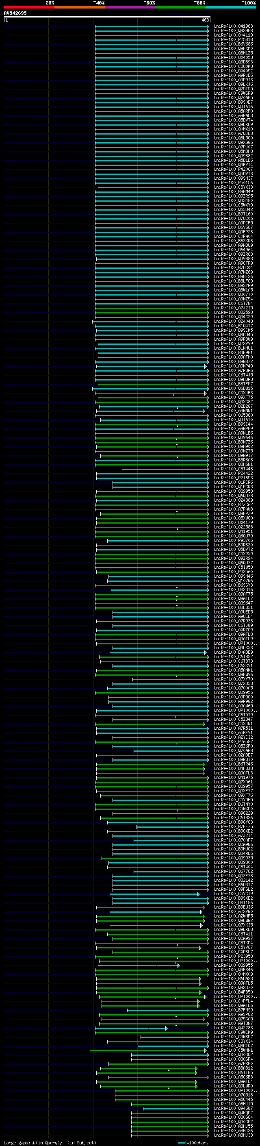Select hit label UniRef100_Q1PCR6
The width and height of the screenshot is (260, 1146).
point(233,482)
